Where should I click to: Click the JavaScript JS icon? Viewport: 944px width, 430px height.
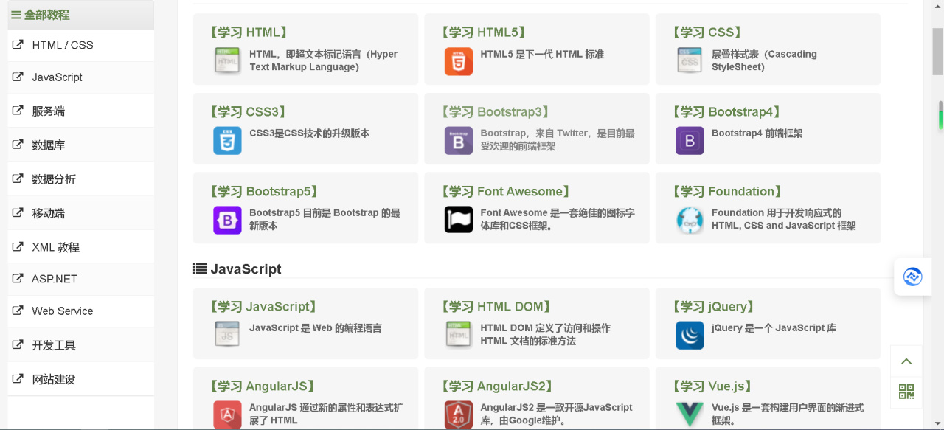pos(227,335)
